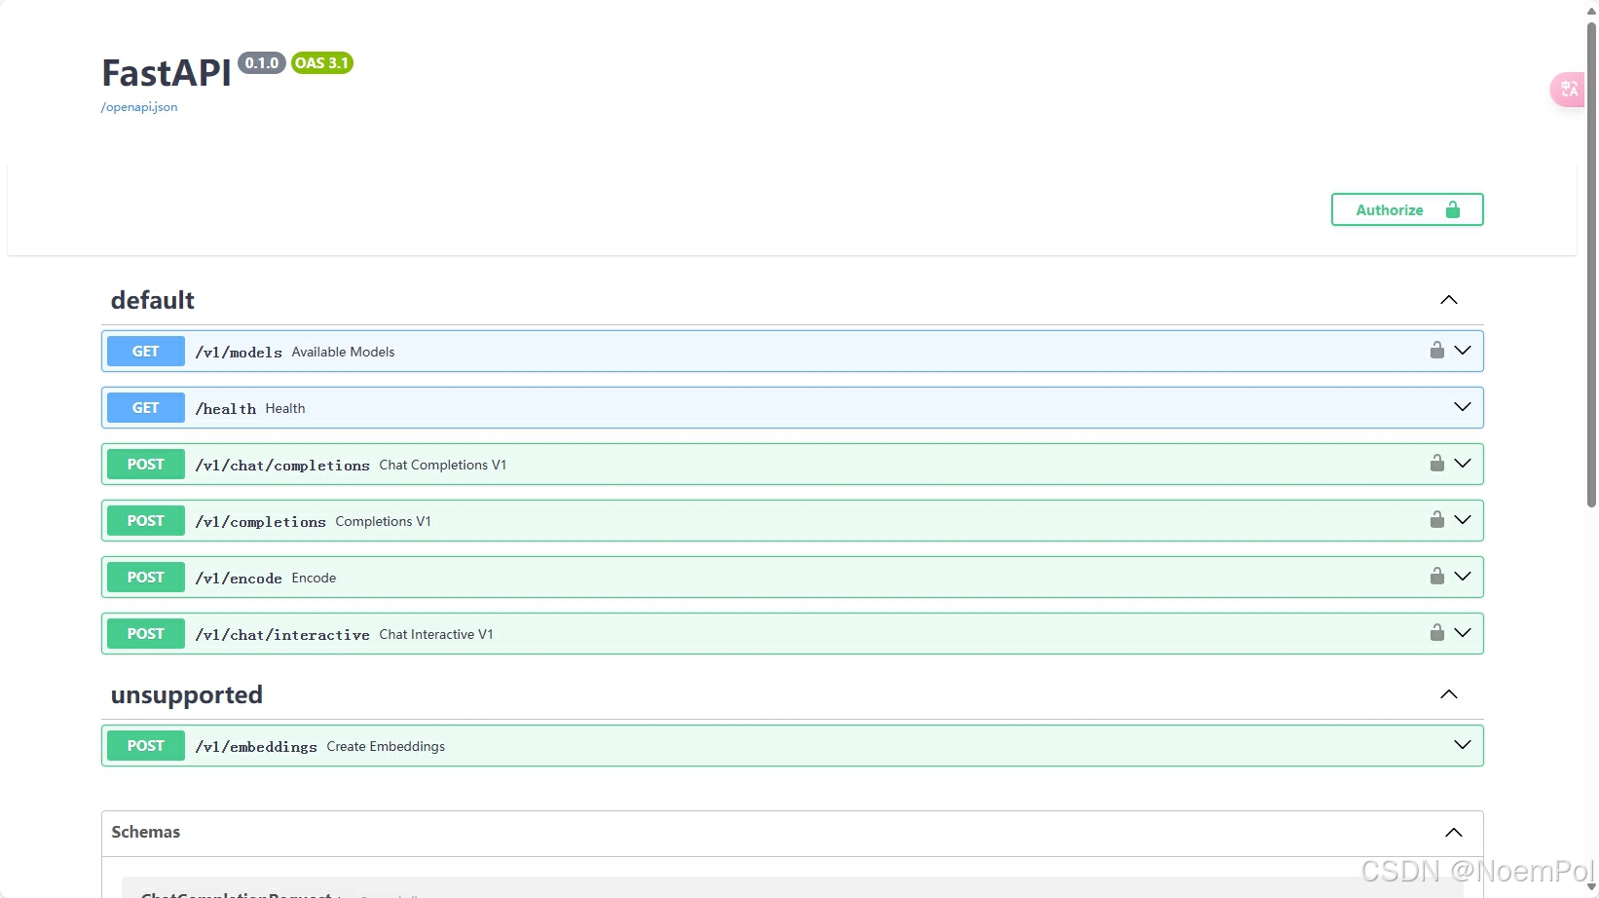Click the GET badge for /health

145,408
